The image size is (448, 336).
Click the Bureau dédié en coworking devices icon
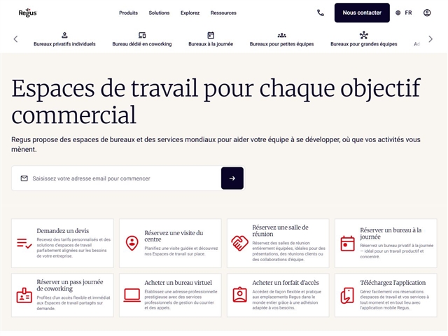click(142, 35)
